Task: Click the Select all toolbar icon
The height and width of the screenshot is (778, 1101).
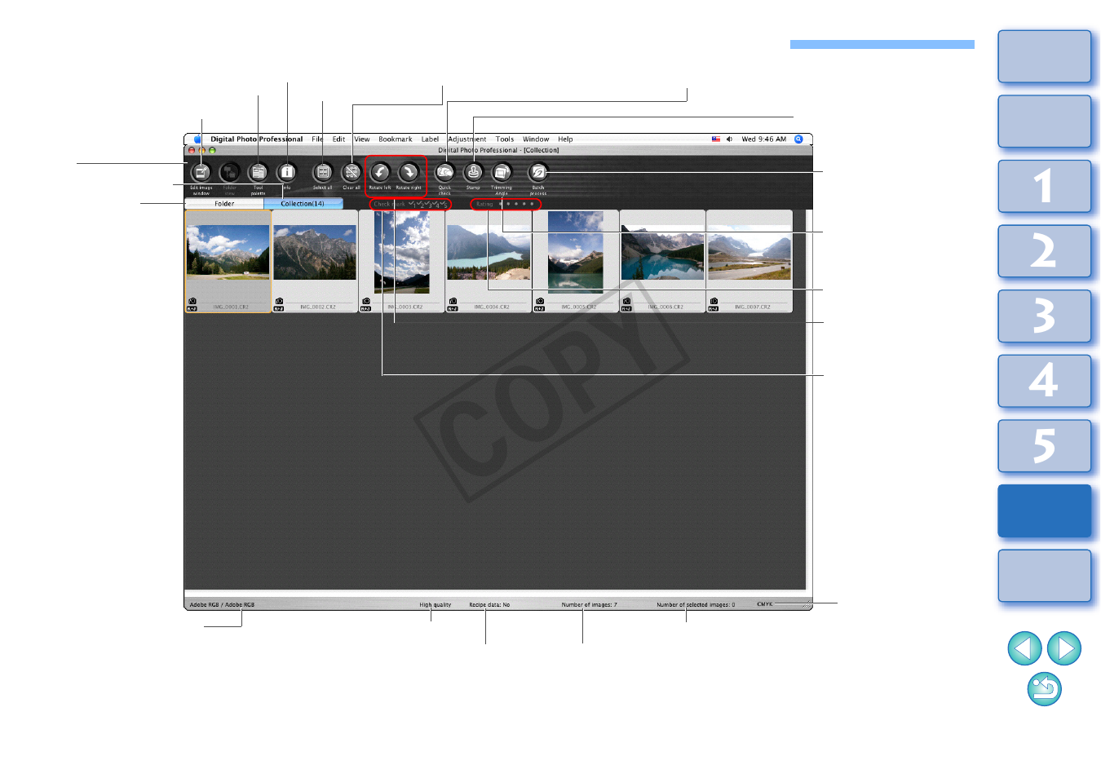Action: coord(323,173)
